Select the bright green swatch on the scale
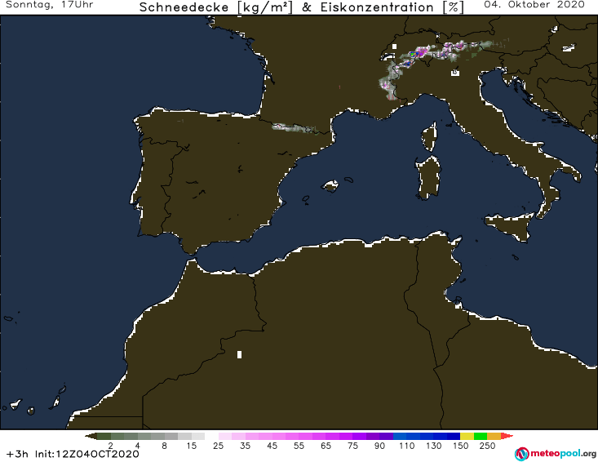Screen dimensions: 598x462 pyautogui.click(x=481, y=436)
